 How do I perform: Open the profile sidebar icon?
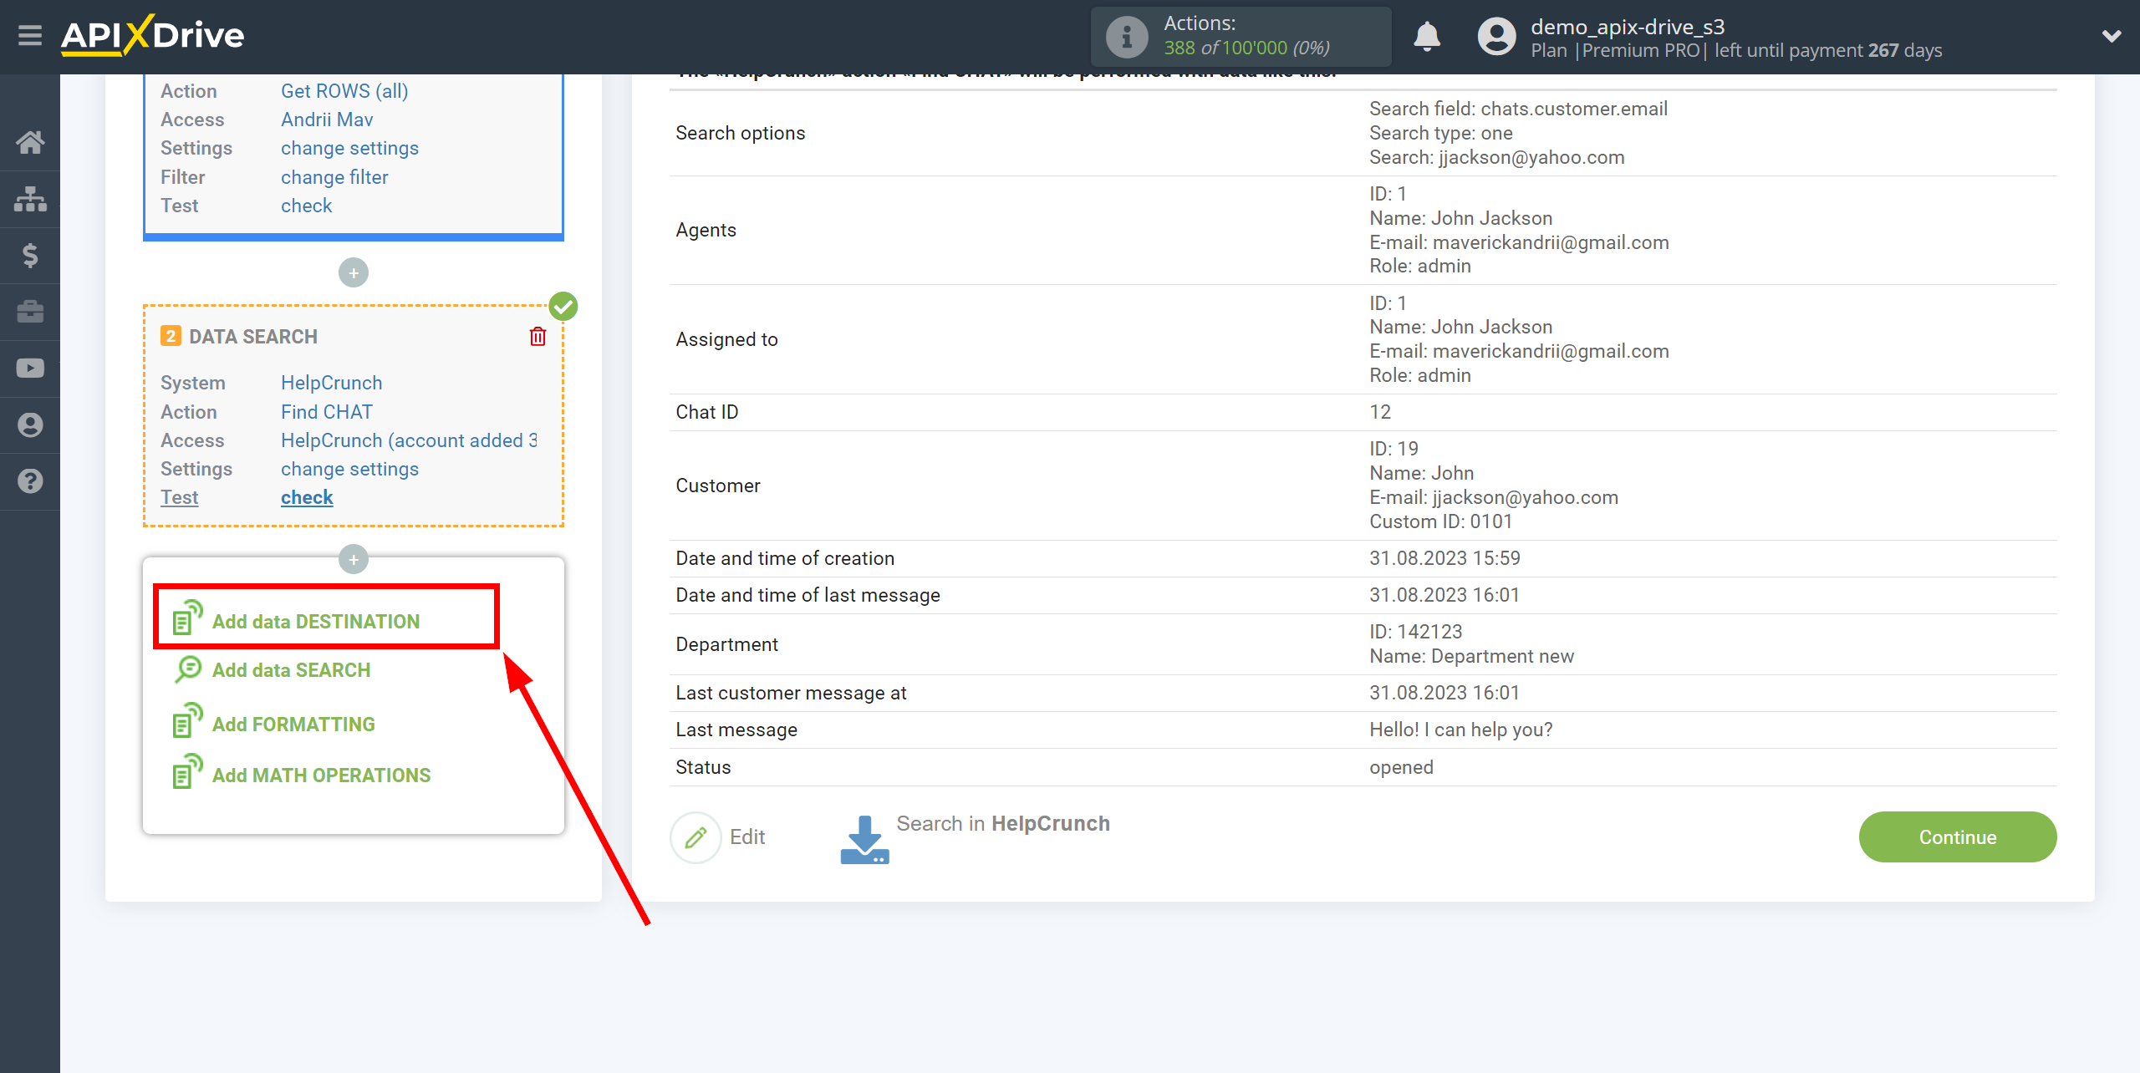click(30, 425)
